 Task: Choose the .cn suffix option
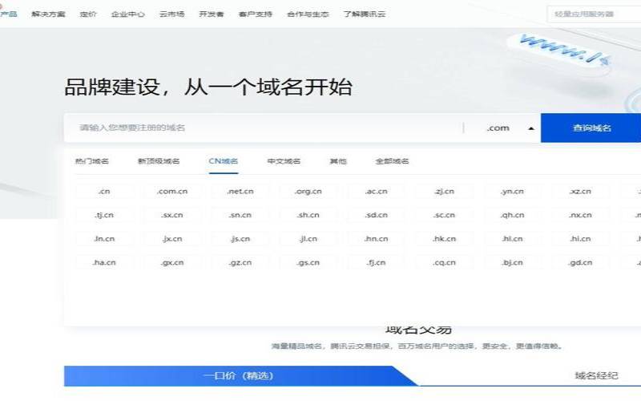click(104, 191)
